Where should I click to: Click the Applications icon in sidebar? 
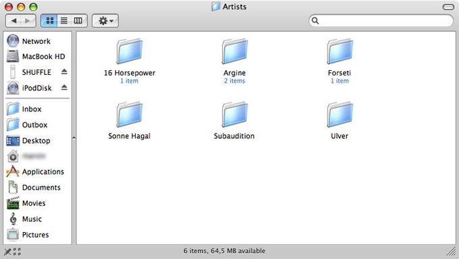tap(13, 171)
